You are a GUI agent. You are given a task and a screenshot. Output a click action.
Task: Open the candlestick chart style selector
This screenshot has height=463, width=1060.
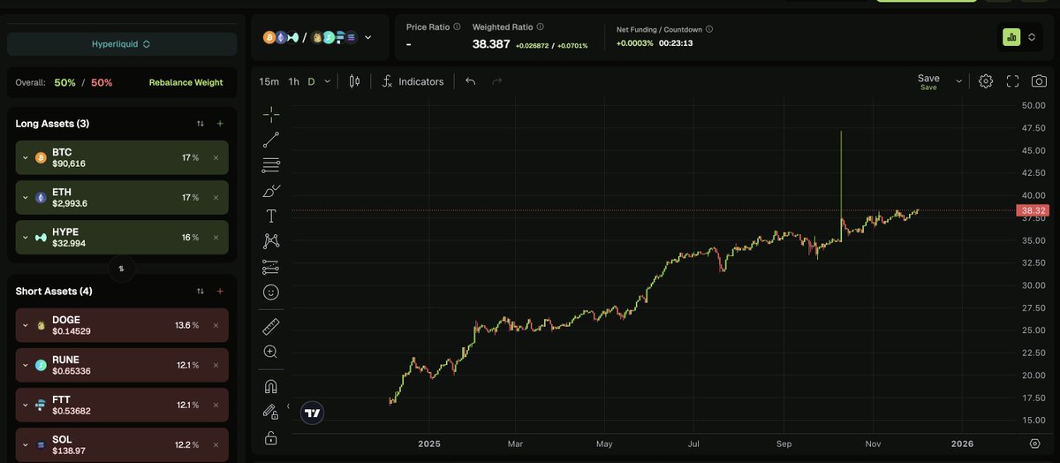click(x=355, y=81)
